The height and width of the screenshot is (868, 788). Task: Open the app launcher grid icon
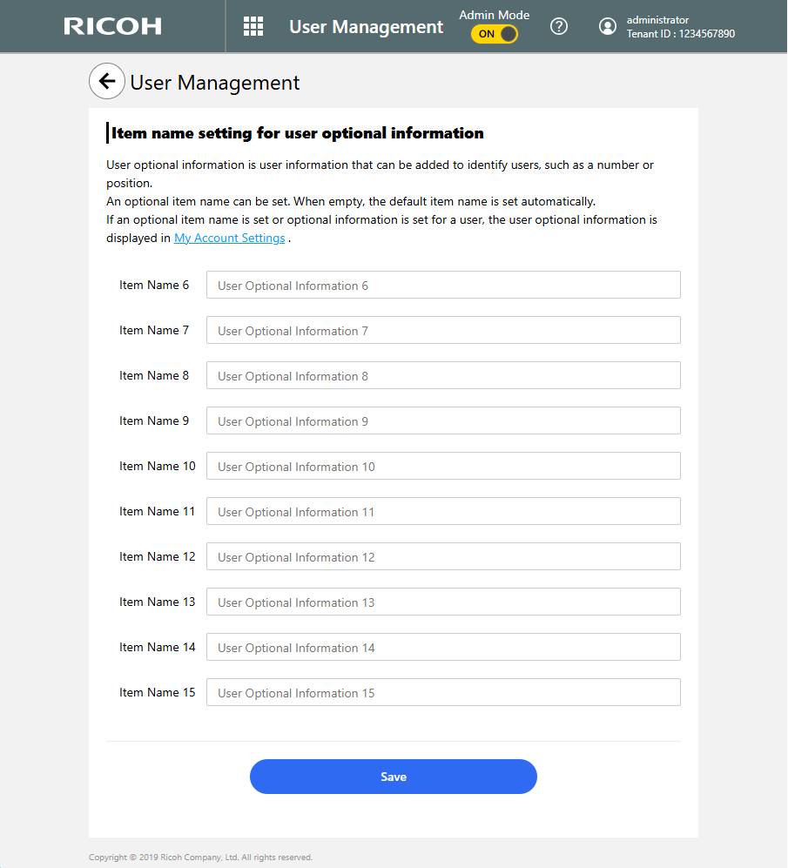click(x=253, y=26)
